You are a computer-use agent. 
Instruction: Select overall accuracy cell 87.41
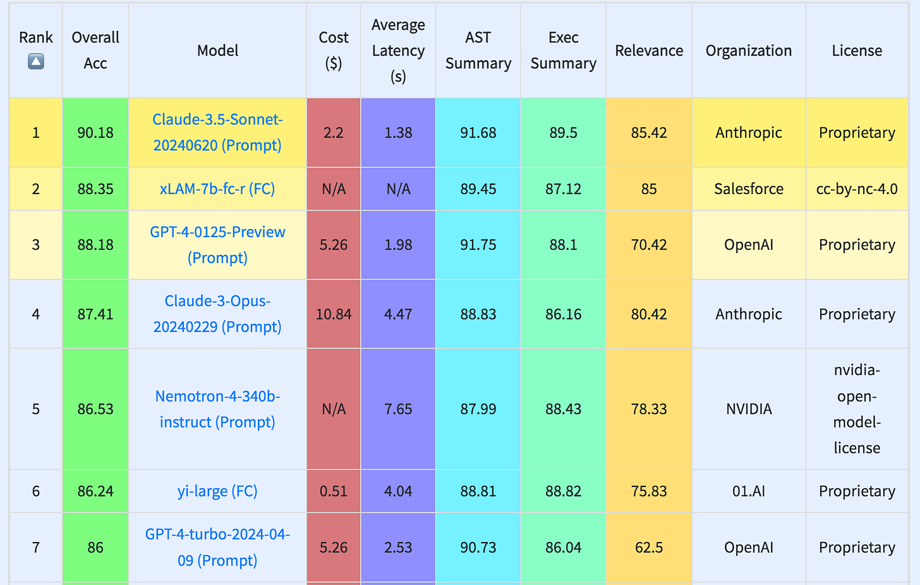click(x=95, y=314)
